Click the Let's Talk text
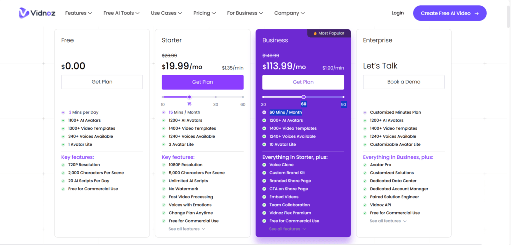Image resolution: width=511 pixels, height=245 pixels. coord(380,66)
